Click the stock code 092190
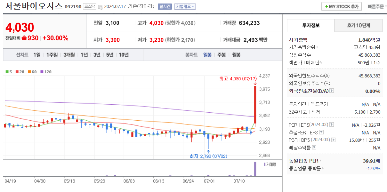Viewport: 387px width, 192px height. 73,7
